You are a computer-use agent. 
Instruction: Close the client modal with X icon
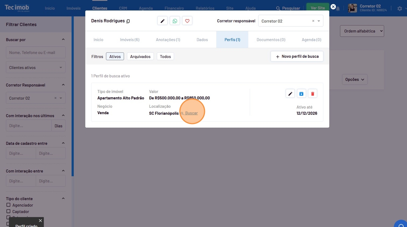333,7
